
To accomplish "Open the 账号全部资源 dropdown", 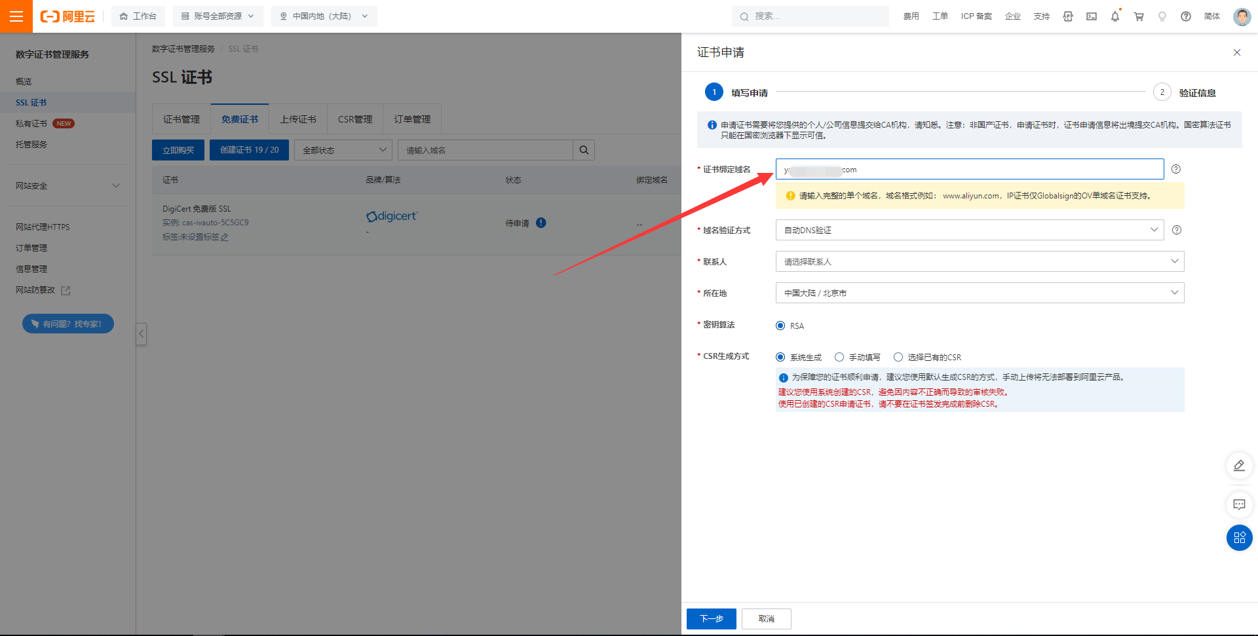I will pyautogui.click(x=218, y=16).
